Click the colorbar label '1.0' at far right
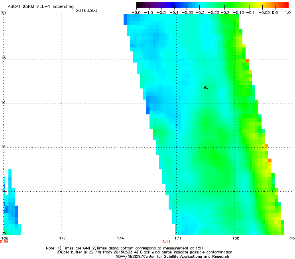Image resolution: width=295 pixels, height=259 pixels. pyautogui.click(x=288, y=13)
